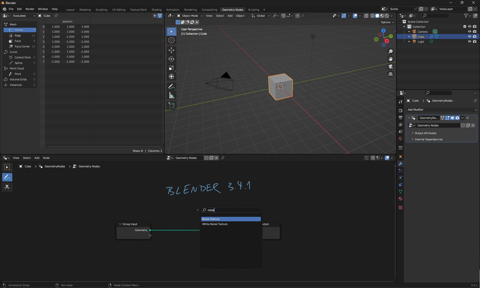480x288 pixels.
Task: Hide the Cube object in viewport
Action: click(x=470, y=37)
